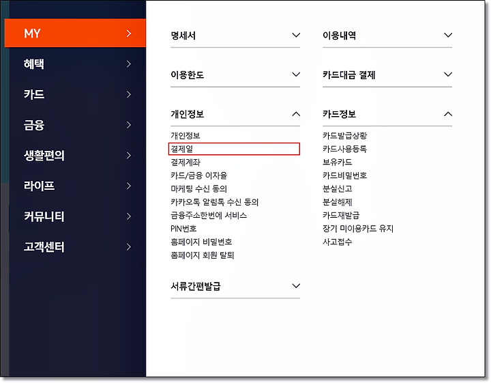The height and width of the screenshot is (383, 491).
Task: Open 홈페이지 회원 탈퇴 link
Action: pyautogui.click(x=203, y=255)
